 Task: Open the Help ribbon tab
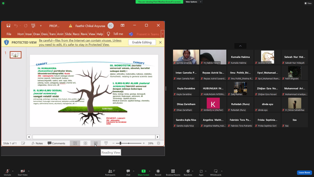(100, 34)
